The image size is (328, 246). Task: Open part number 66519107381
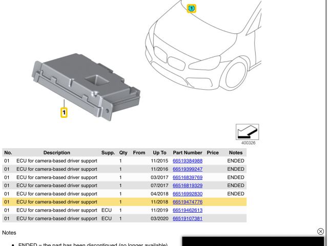coord(188,218)
